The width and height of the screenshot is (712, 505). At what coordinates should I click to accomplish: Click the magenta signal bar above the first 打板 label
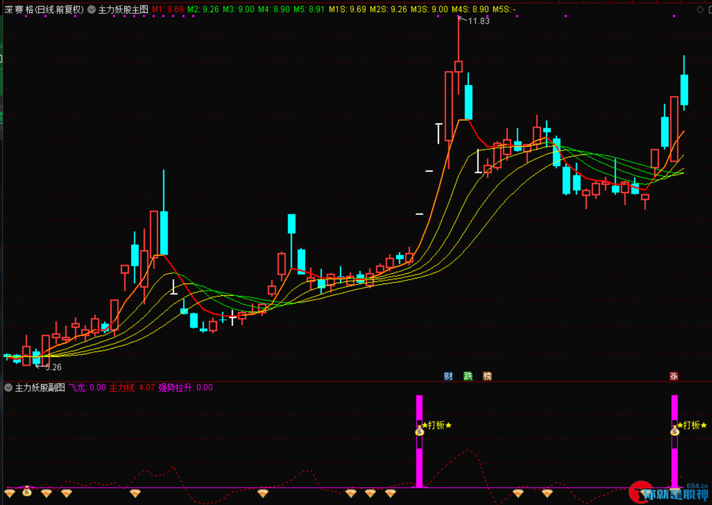click(x=420, y=408)
